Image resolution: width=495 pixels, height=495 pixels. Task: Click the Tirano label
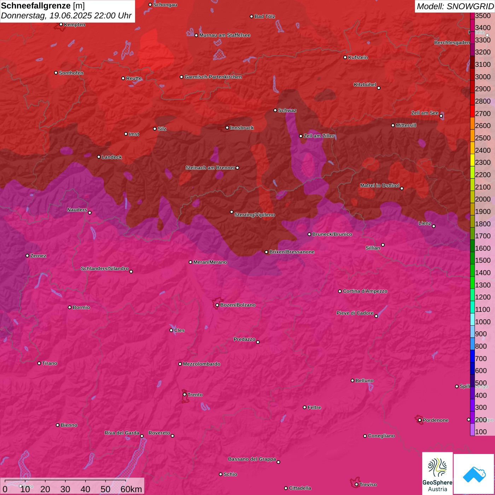point(49,363)
